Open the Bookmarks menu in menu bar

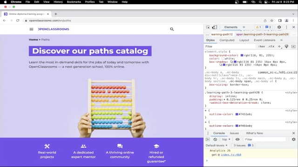(74, 2)
